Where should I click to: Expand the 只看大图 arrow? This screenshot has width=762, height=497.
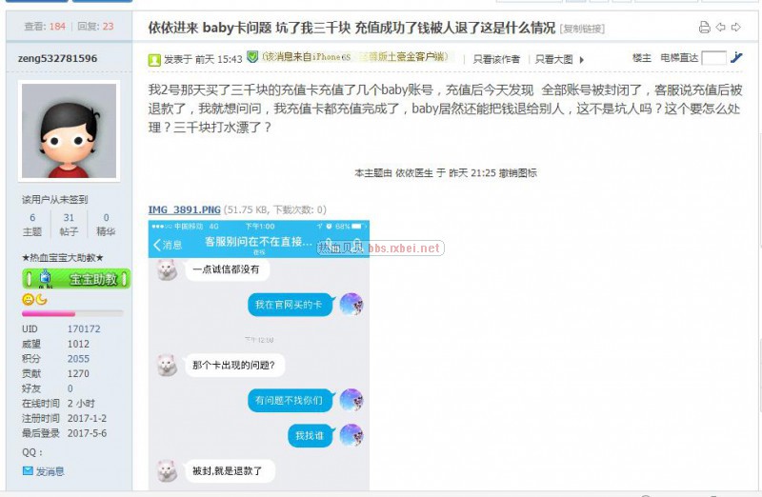click(x=582, y=60)
